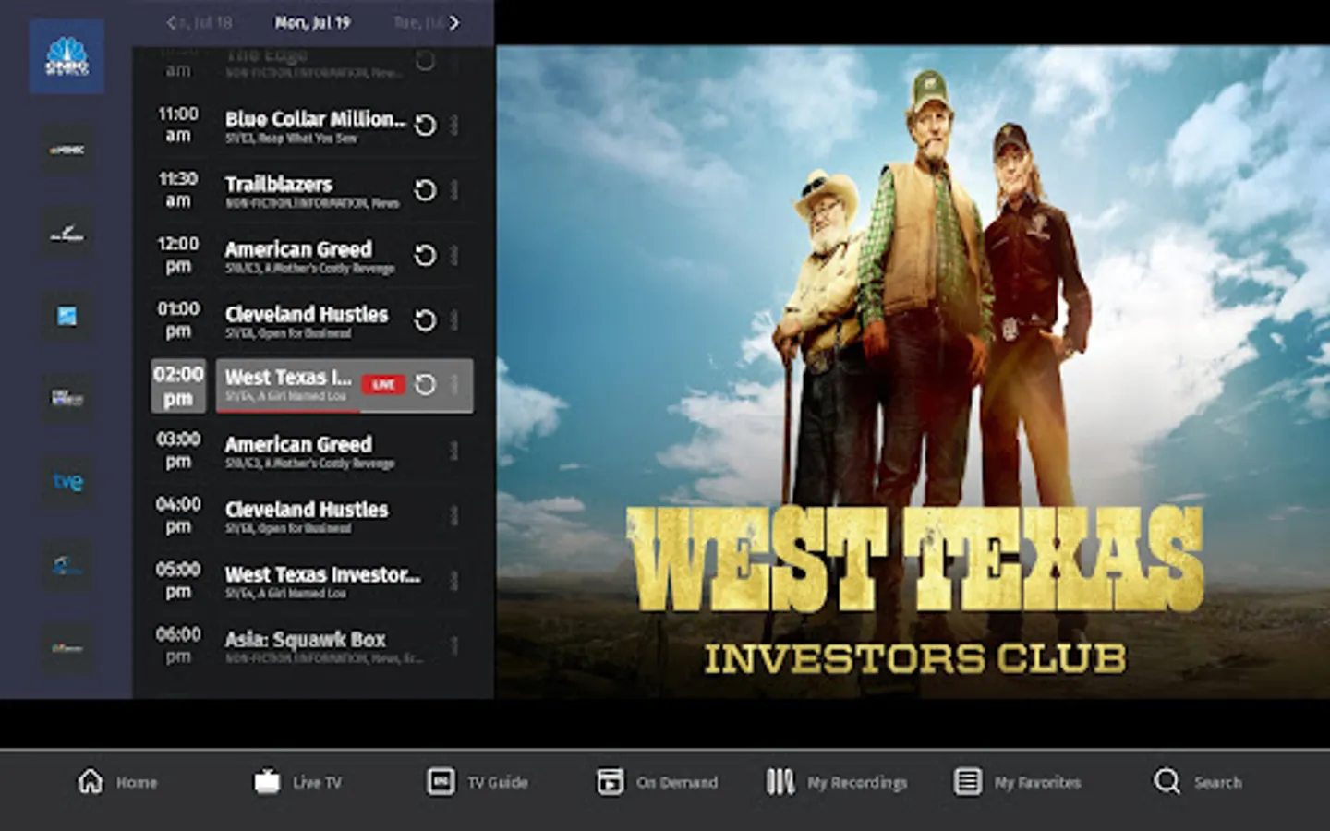Select the light-blue square channel logo

[x=66, y=316]
